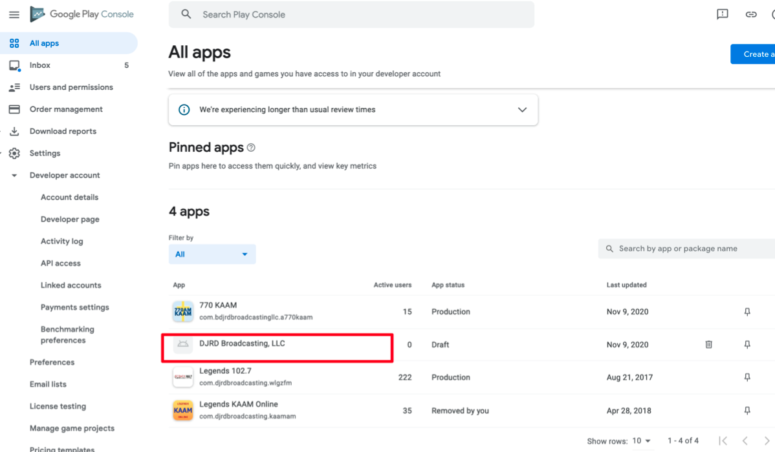Click the info icon in review times notice
The width and height of the screenshot is (775, 452).
tap(184, 110)
